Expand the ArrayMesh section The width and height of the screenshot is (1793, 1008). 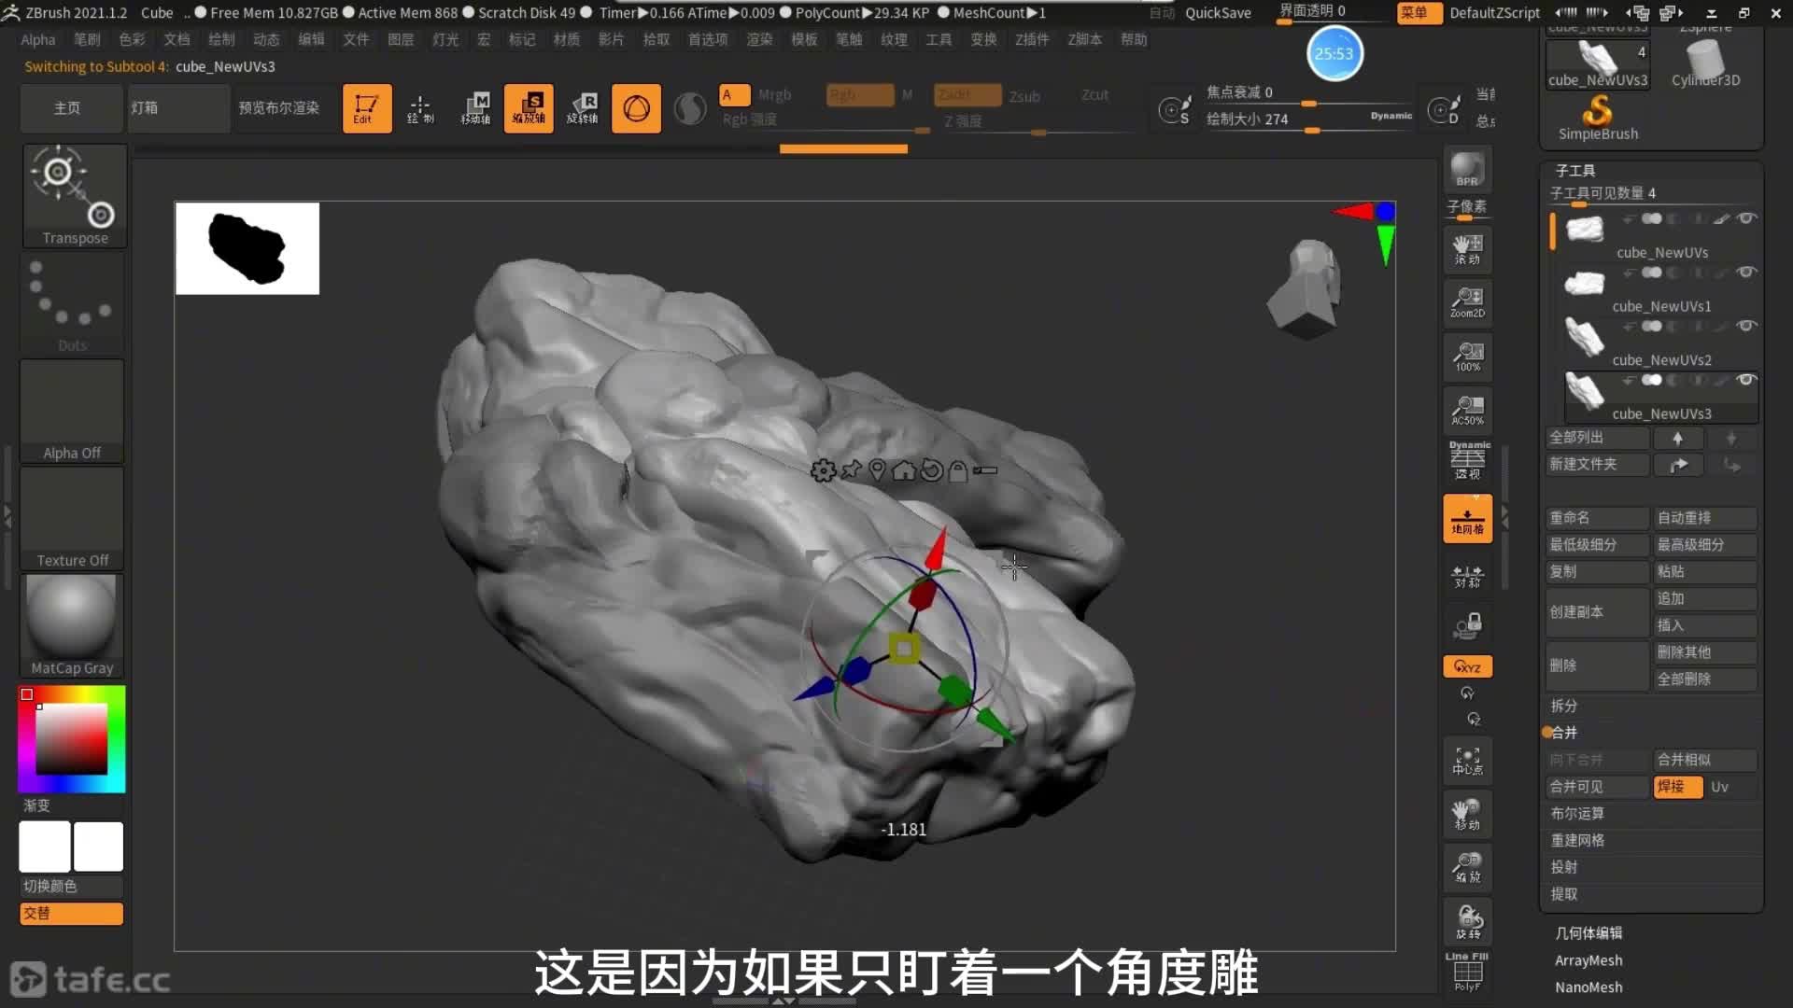click(x=1588, y=960)
